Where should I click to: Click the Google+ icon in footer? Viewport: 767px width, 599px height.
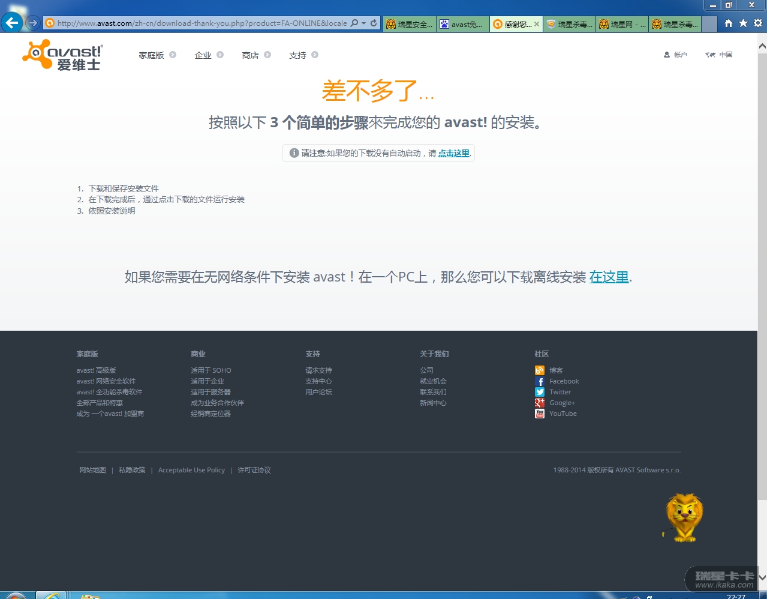[x=540, y=403]
